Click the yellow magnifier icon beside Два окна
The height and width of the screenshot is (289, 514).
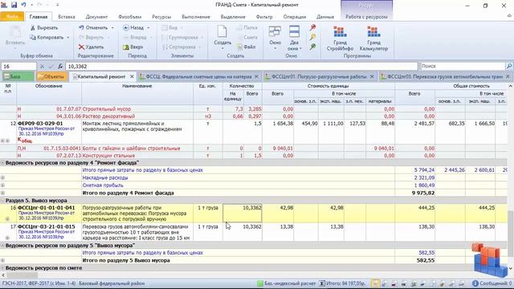click(312, 37)
